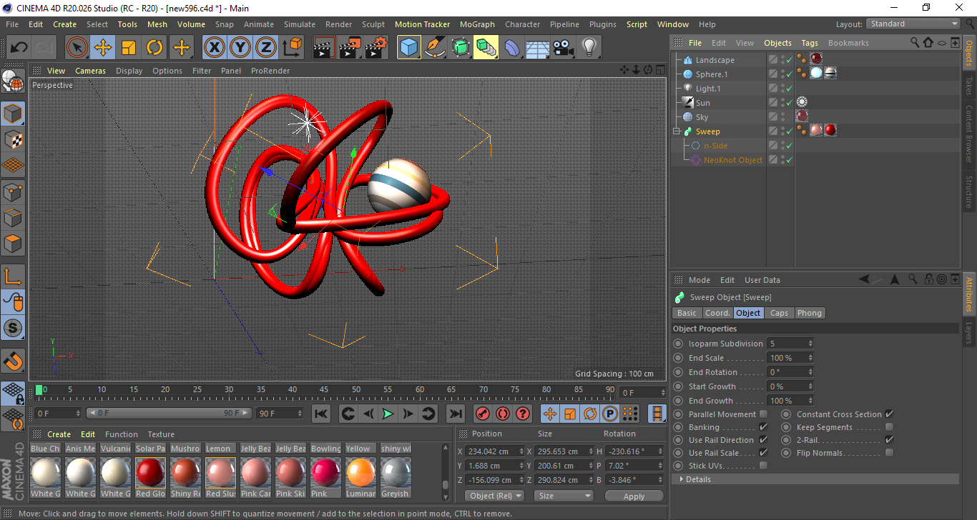
Task: Toggle the 2-Rail checkbox
Action: pos(889,440)
